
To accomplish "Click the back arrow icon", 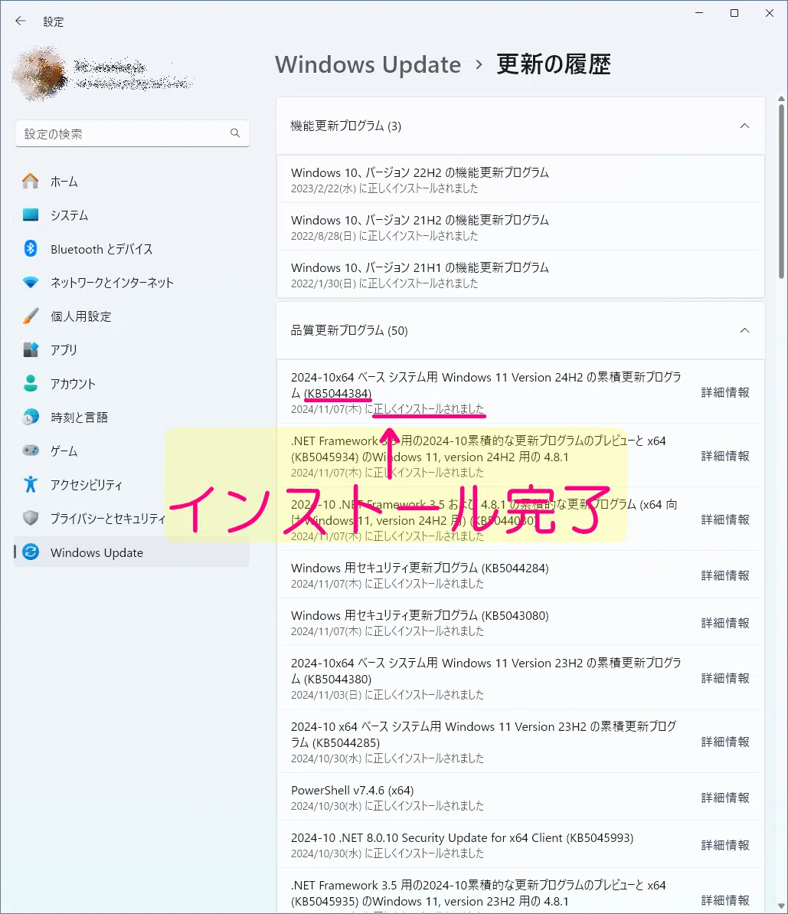I will (21, 21).
